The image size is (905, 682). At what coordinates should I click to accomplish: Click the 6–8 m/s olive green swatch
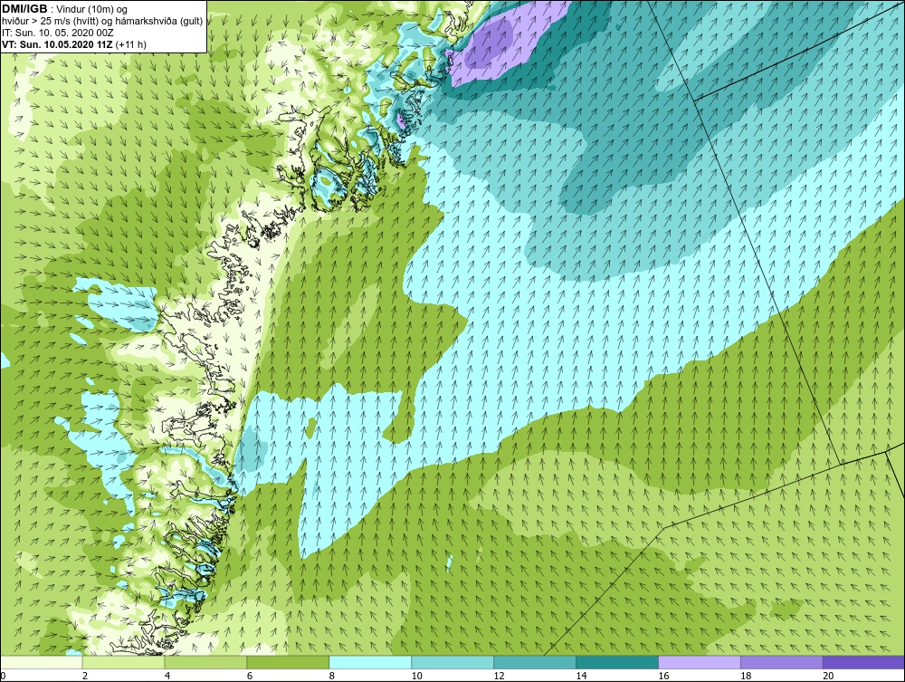pos(288,662)
